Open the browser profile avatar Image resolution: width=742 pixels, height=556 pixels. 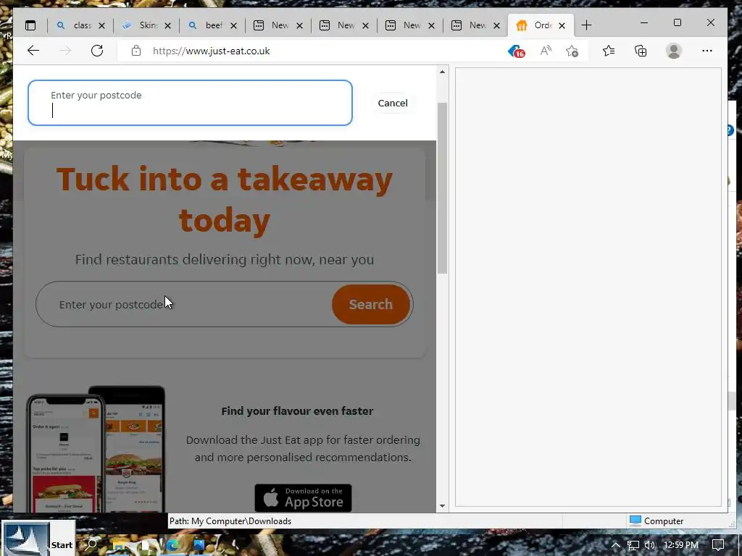point(673,51)
